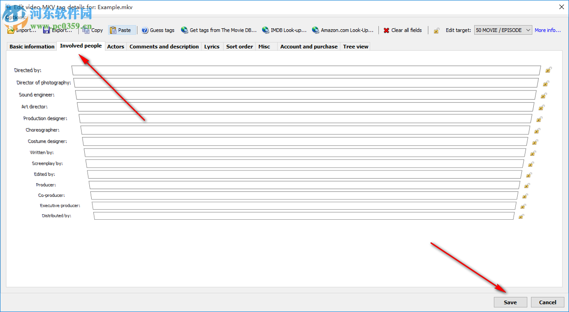Open Amazon.com Look-Up
Viewport: 569px width, 312px height.
(343, 30)
